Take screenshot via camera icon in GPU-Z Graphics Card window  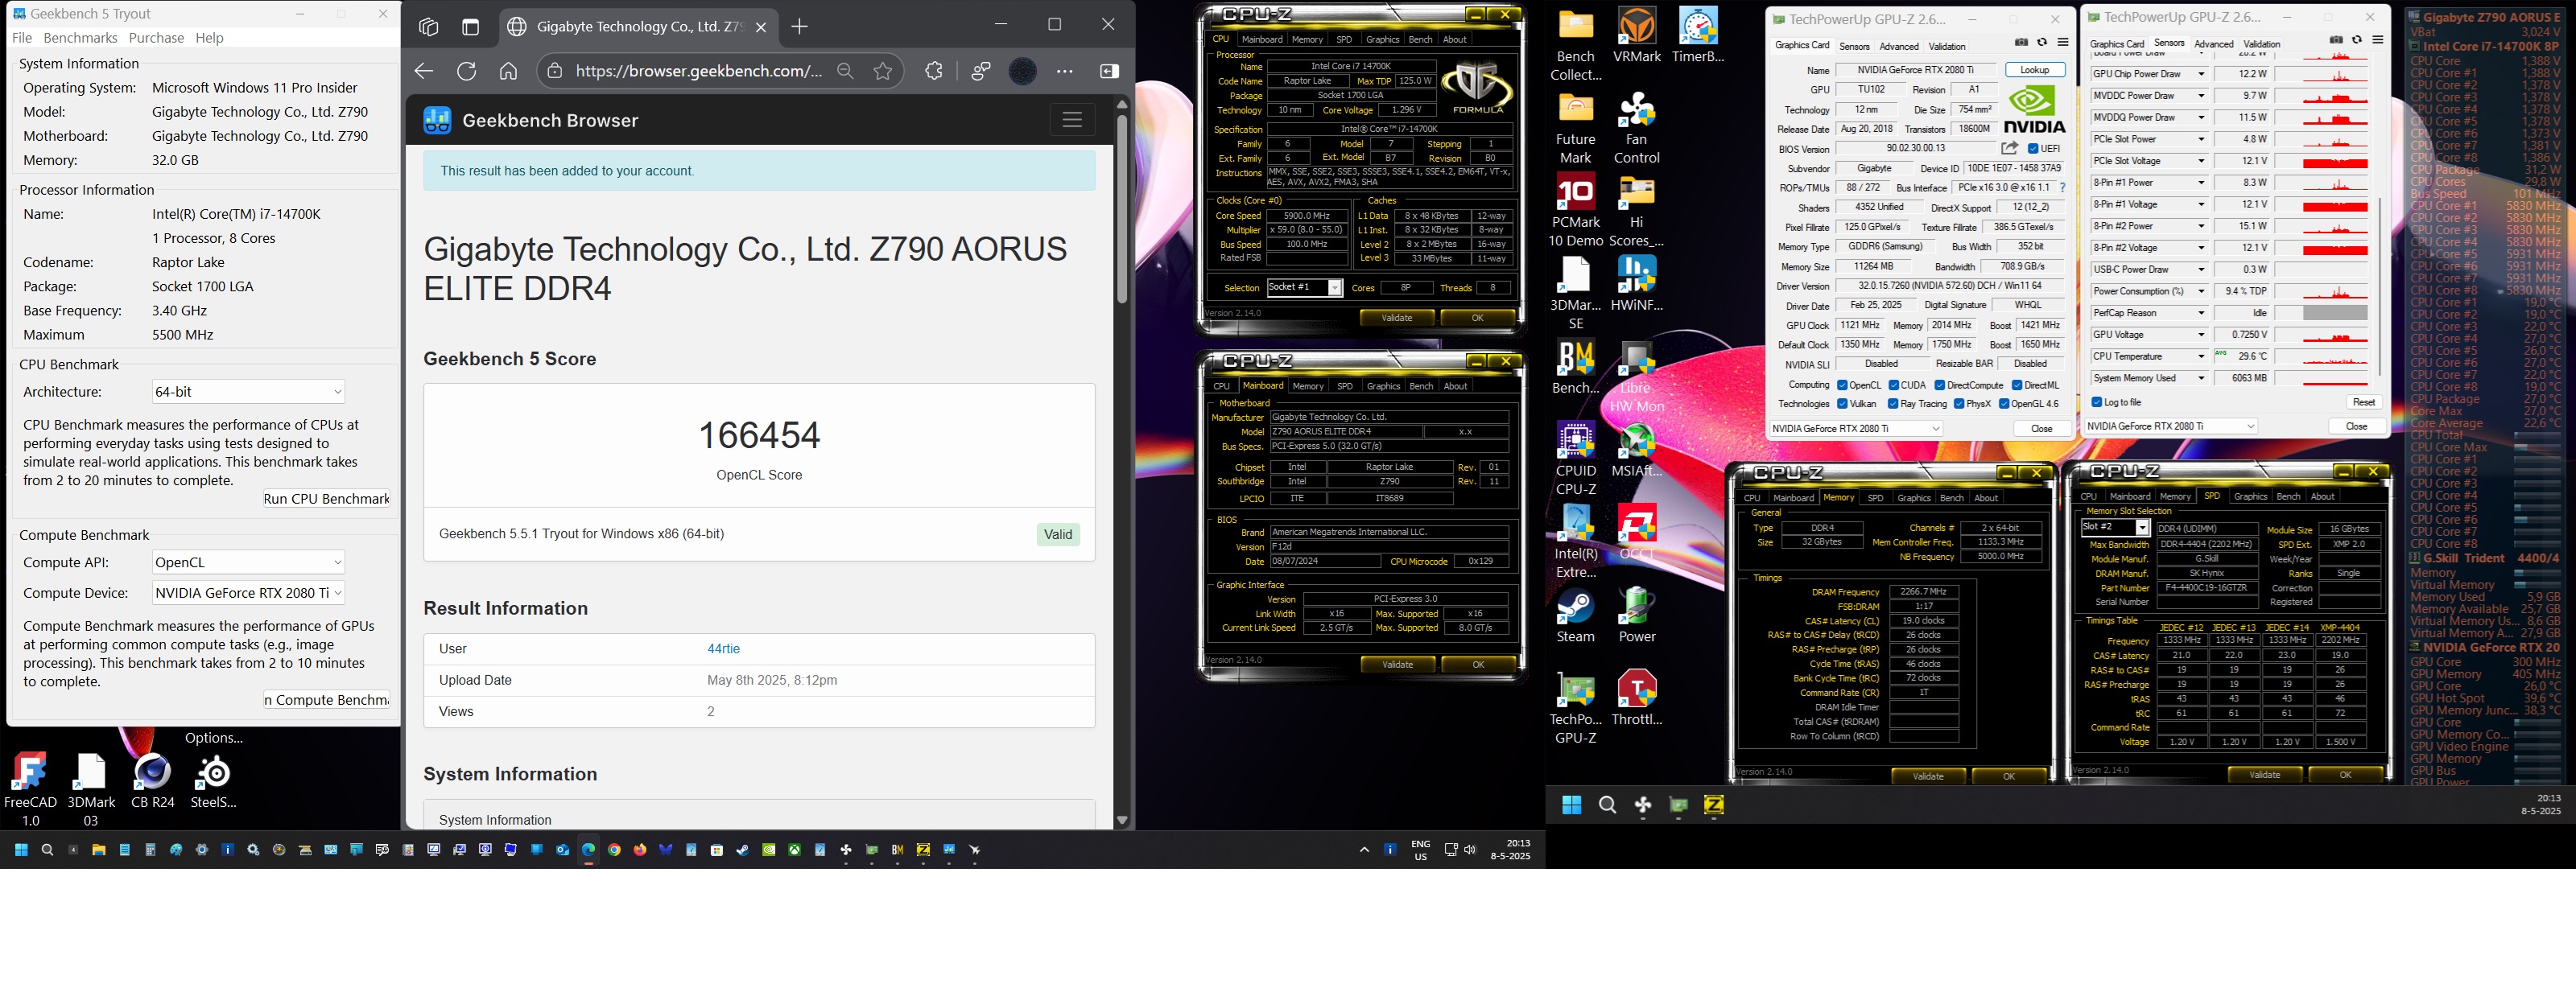[2021, 43]
